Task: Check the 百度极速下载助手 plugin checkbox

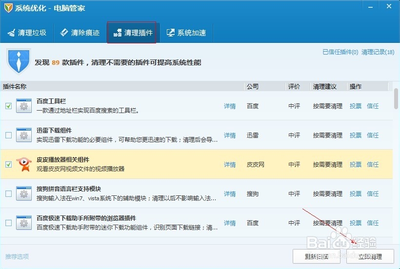Action: (8, 223)
